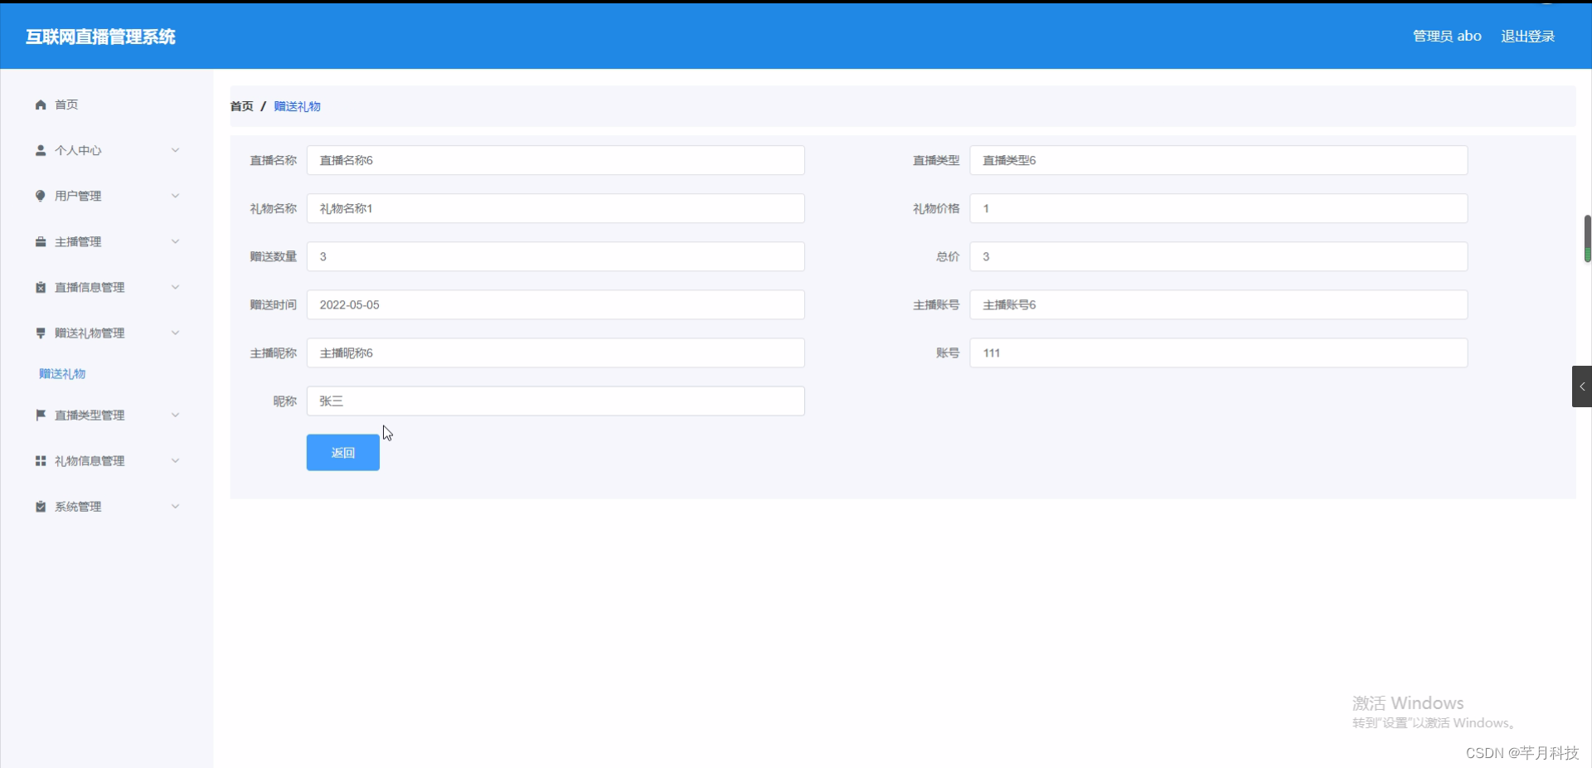
Task: Open the 首页 breadcrumb link
Action: coord(241,106)
